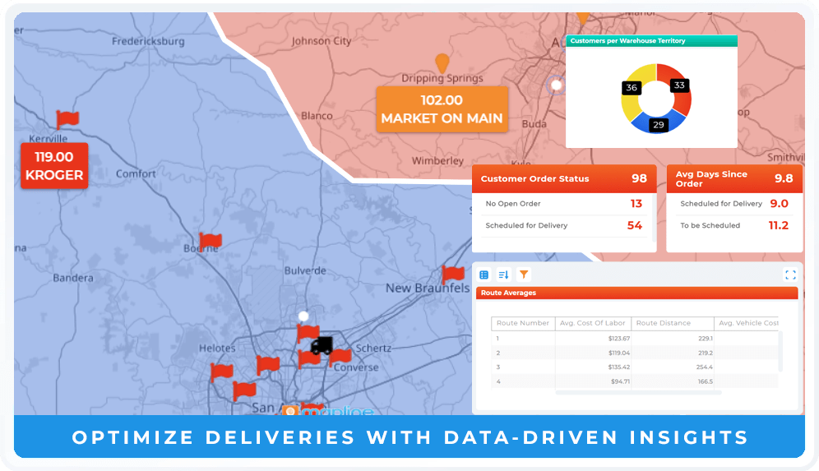819x471 pixels.
Task: Click the Route Averages table horizontal scrollbar
Action: (x=638, y=392)
